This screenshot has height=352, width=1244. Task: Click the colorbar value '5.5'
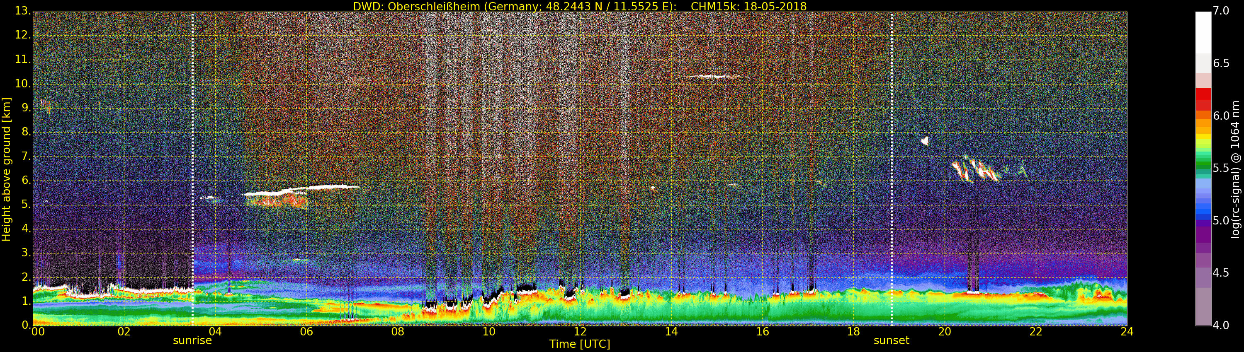point(1221,168)
